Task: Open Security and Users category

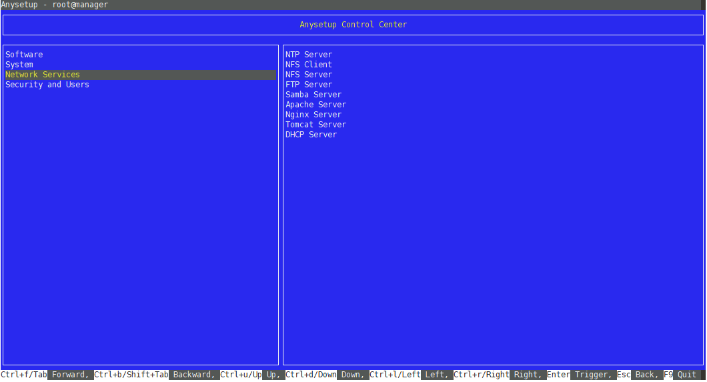Action: point(47,85)
